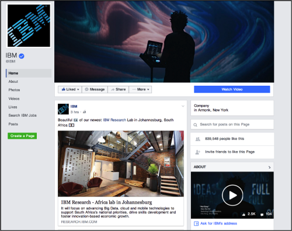Click the Message button
Viewport: 292px width, 231px height.
(x=95, y=89)
